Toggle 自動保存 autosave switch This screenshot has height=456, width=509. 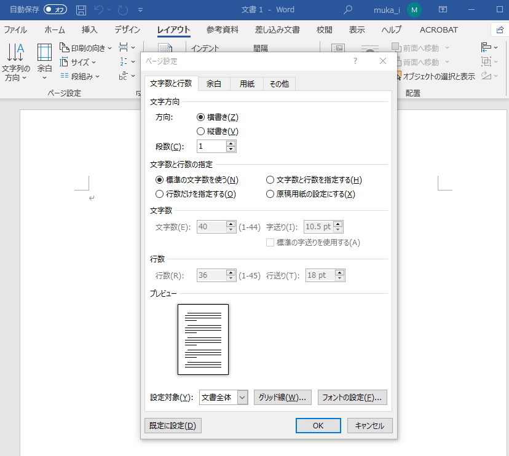click(55, 9)
